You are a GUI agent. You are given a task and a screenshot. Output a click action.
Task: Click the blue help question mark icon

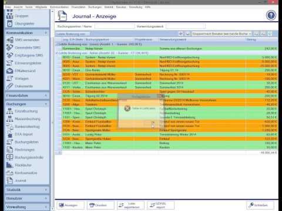tap(271, 15)
